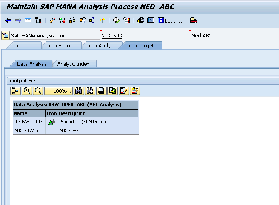Click the pencil Display/Change icon
The height and width of the screenshot is (205, 279).
[52, 20]
